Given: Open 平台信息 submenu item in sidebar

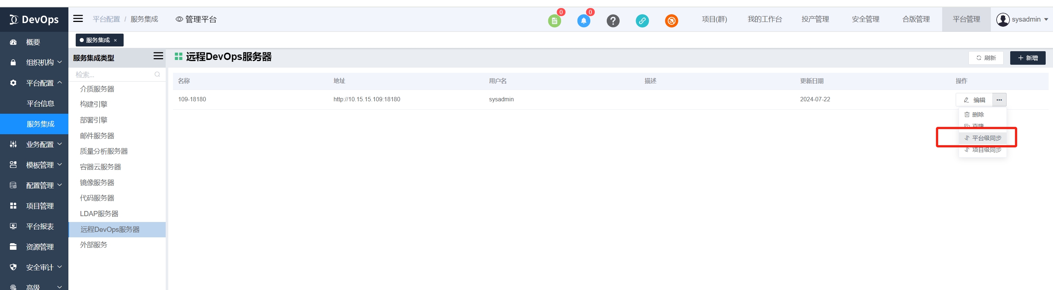Looking at the screenshot, I should (x=34, y=103).
